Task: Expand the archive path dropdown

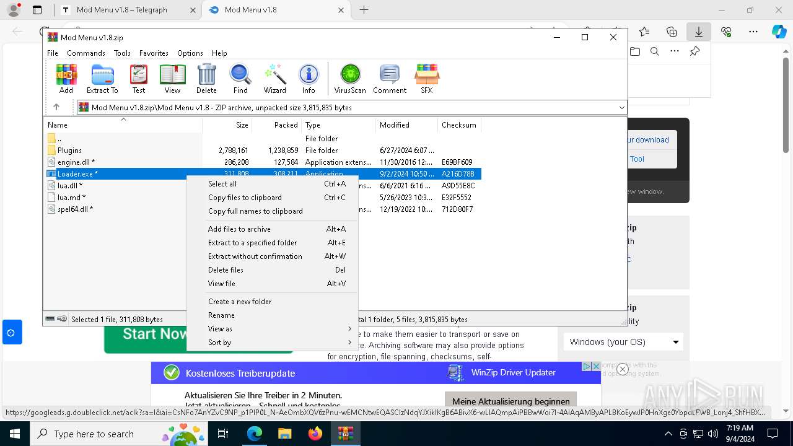Action: (621, 108)
